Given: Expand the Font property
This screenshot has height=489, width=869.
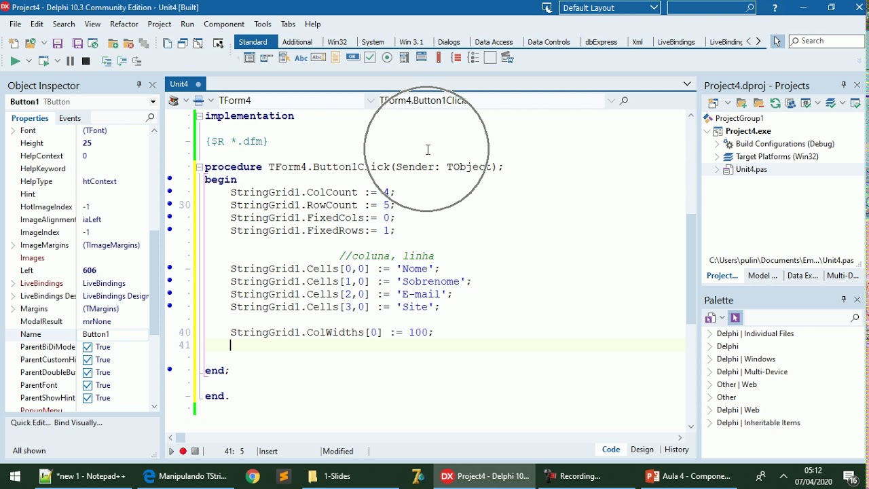Looking at the screenshot, I should point(13,130).
